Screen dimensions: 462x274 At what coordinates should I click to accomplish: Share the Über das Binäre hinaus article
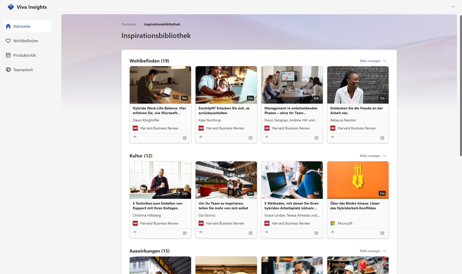tap(382, 233)
